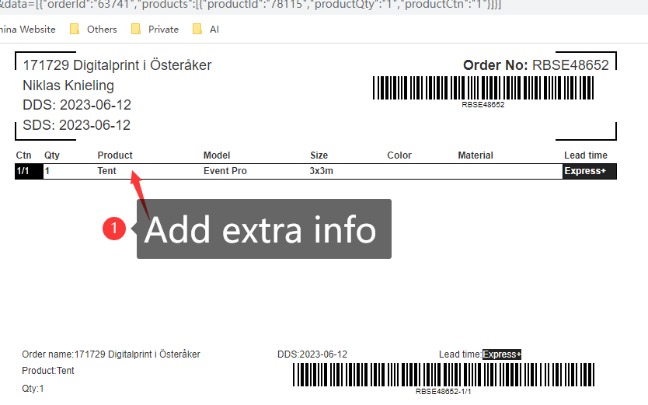The image size is (648, 405).
Task: Open the Others bookmark folder
Action: (93, 30)
